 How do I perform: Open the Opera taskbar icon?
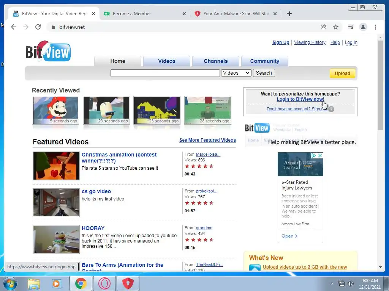[104, 283]
